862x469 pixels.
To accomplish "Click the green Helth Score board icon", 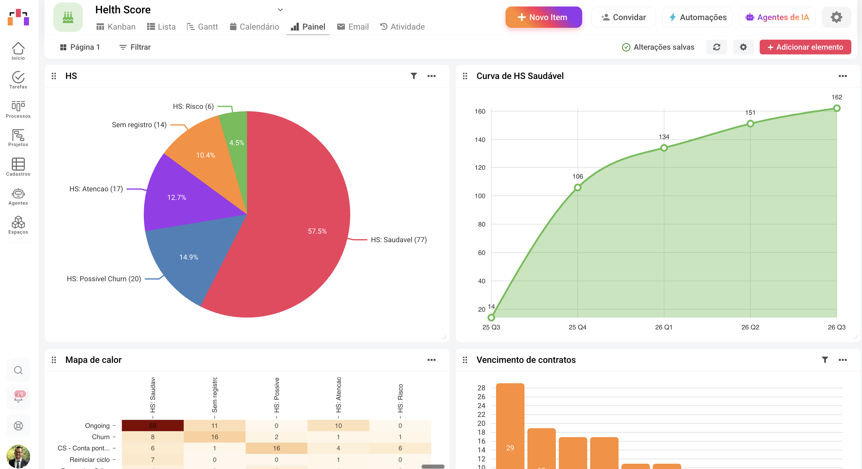I will click(x=68, y=17).
